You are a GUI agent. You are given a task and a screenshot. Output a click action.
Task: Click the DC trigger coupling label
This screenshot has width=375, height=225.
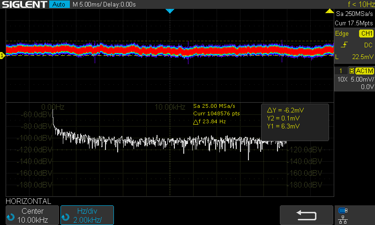point(368,45)
